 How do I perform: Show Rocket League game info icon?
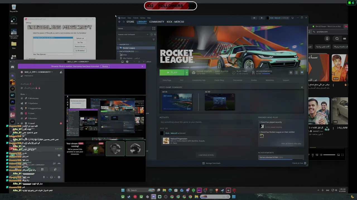(x=296, y=72)
